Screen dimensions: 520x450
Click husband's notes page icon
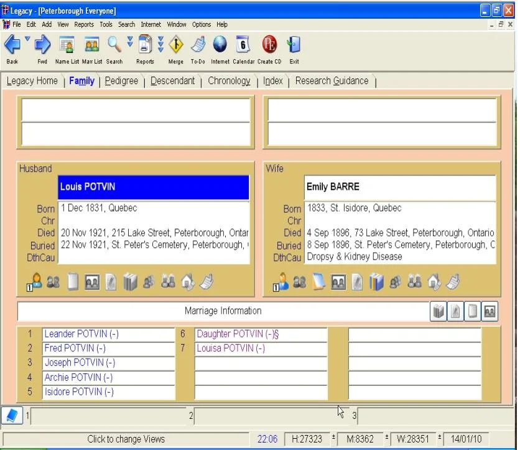click(x=73, y=282)
